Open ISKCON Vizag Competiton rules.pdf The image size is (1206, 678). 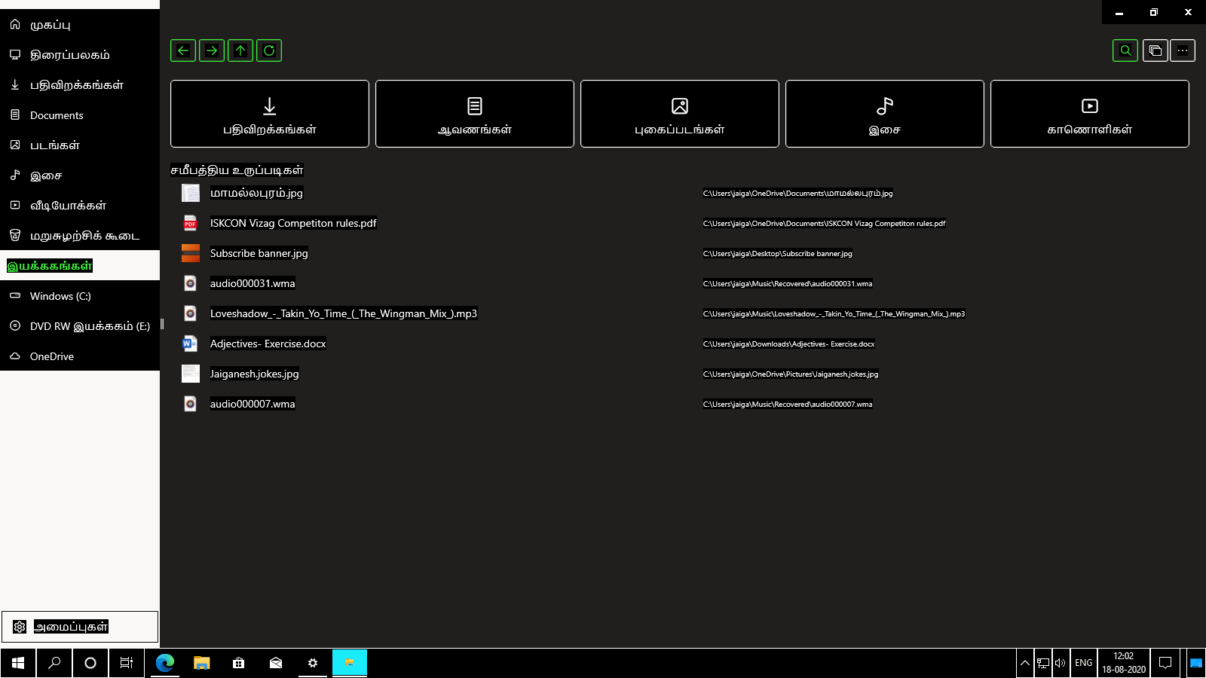coord(293,223)
